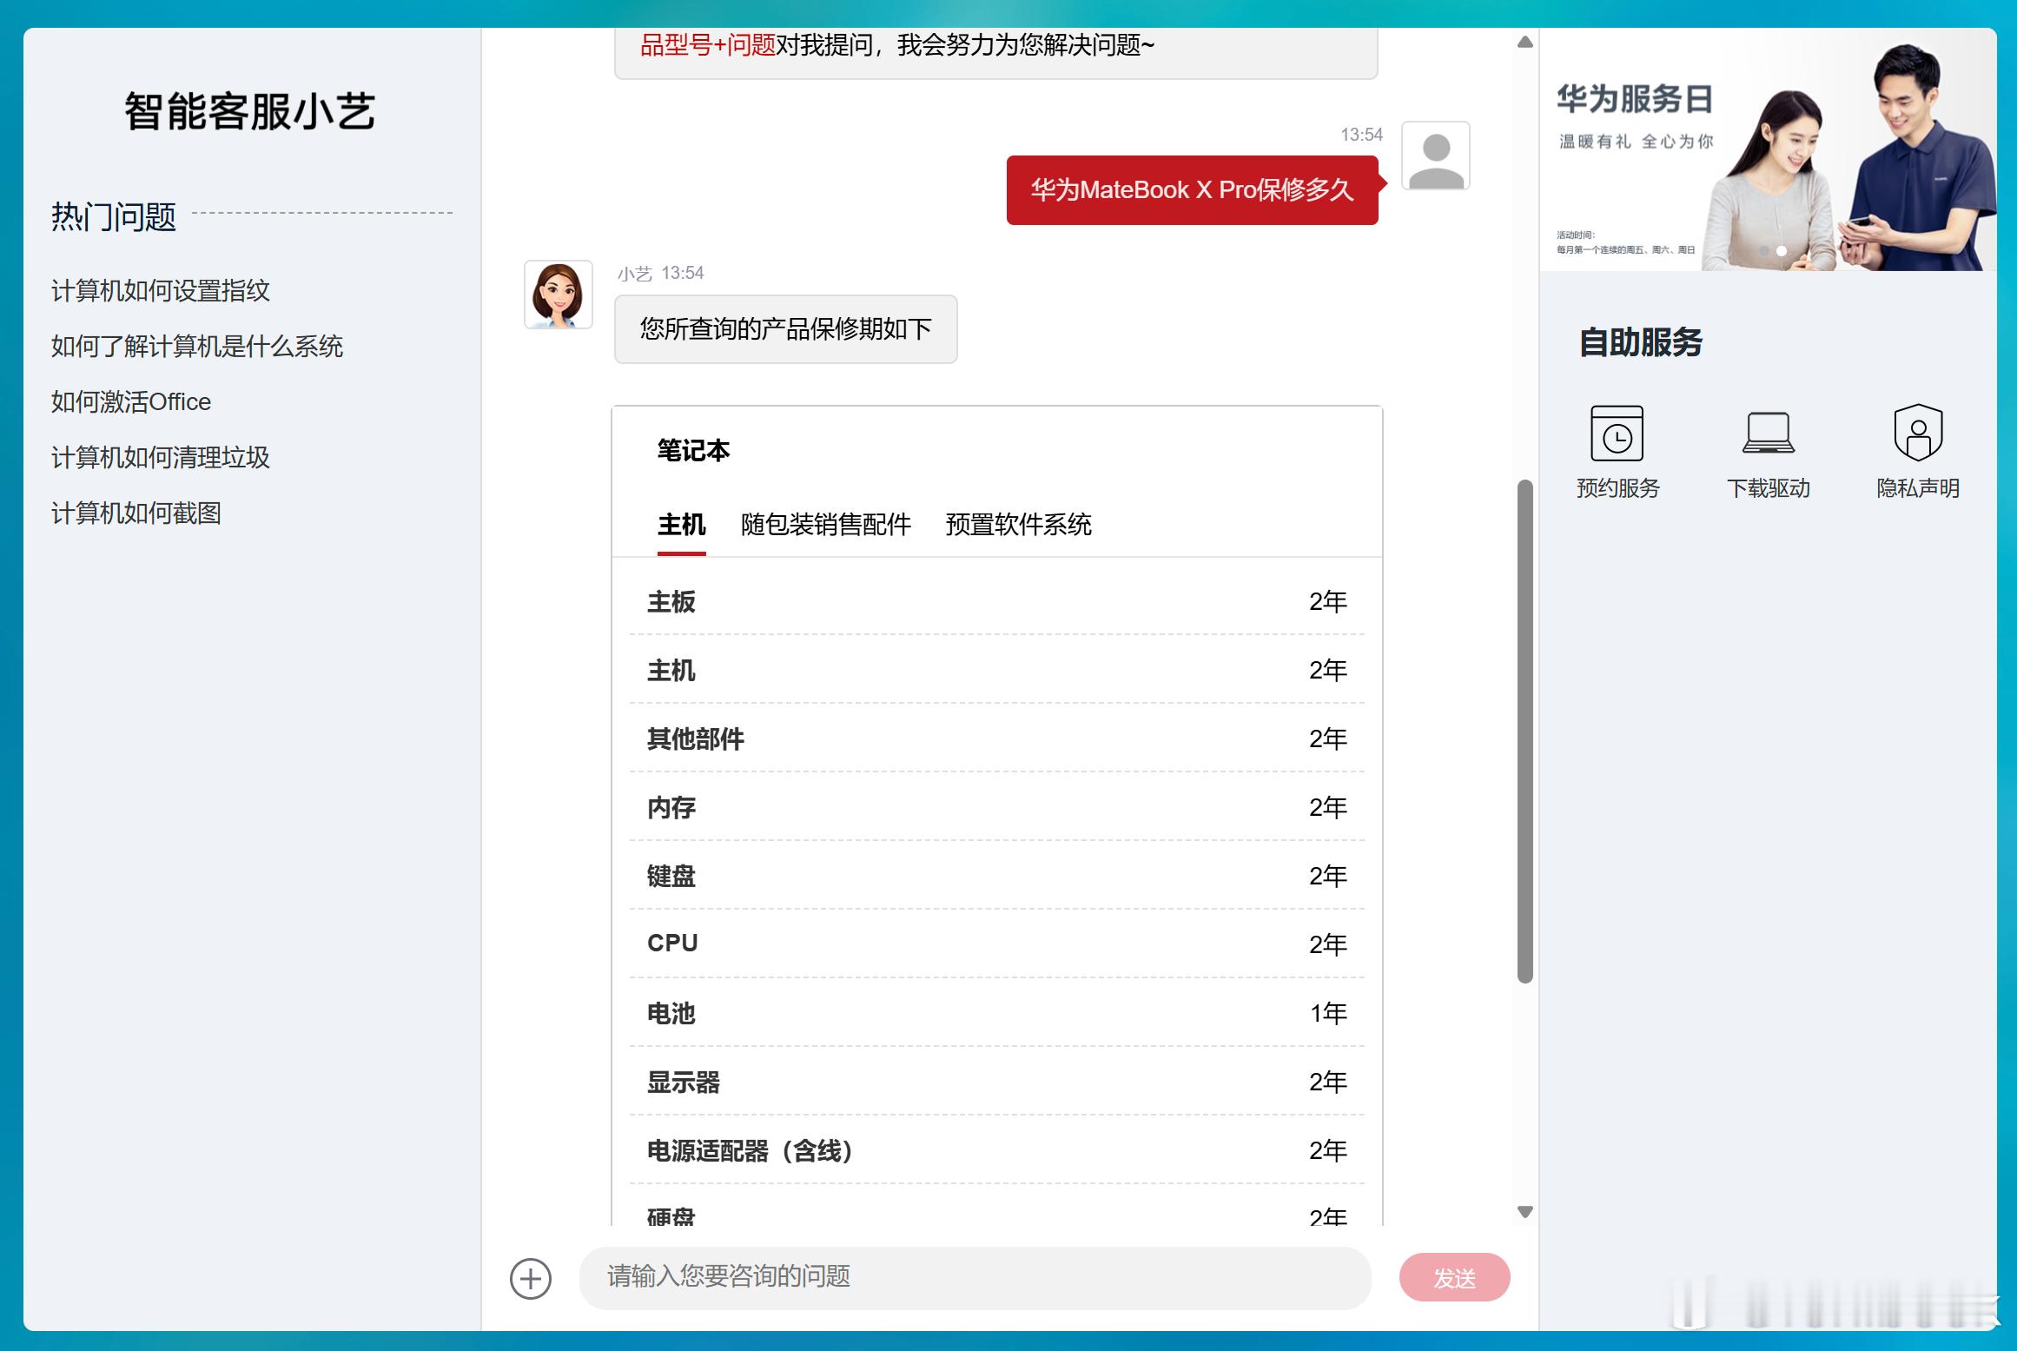Click the 您所查询的产品保修期如下 reply bubble

tap(785, 329)
